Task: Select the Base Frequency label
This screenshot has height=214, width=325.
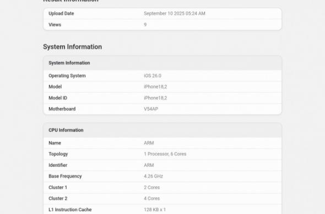Action: [x=65, y=176]
